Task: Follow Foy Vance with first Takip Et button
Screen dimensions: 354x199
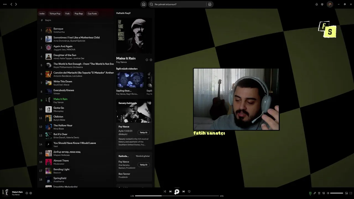Action: click(144, 132)
